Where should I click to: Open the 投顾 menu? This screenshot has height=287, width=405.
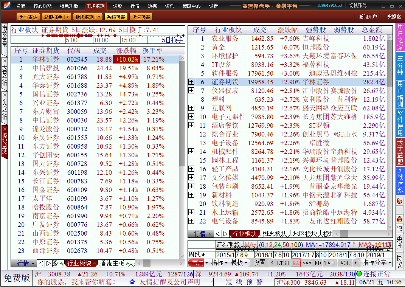coord(21,6)
